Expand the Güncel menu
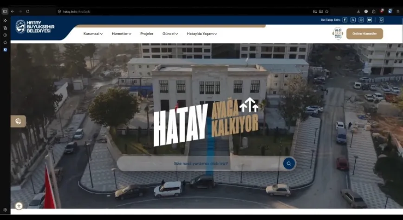This screenshot has height=220, width=403. tap(170, 34)
